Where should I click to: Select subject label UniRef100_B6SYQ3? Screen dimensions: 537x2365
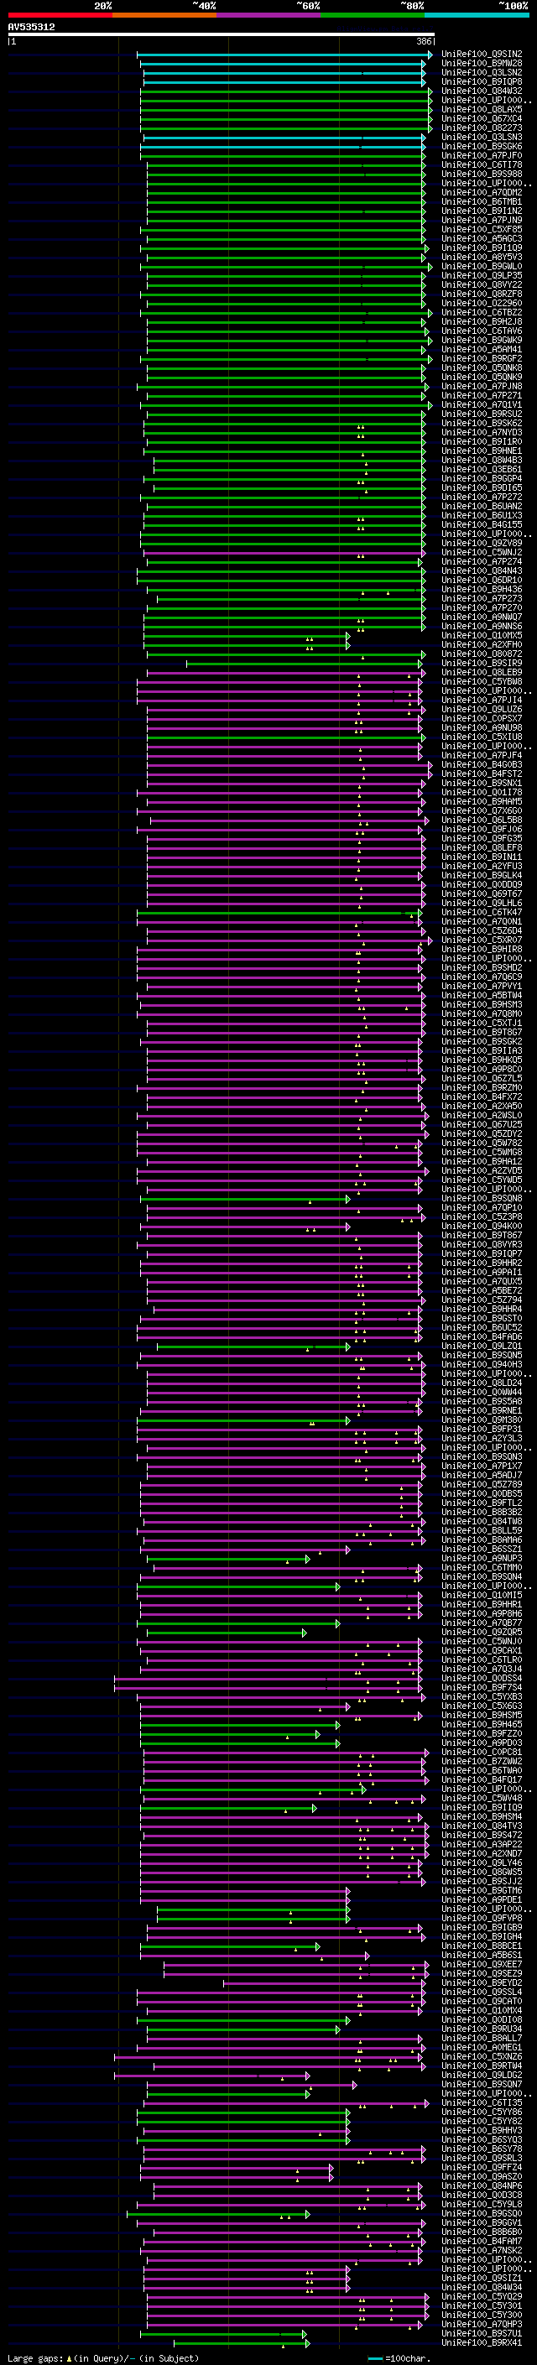(482, 2139)
